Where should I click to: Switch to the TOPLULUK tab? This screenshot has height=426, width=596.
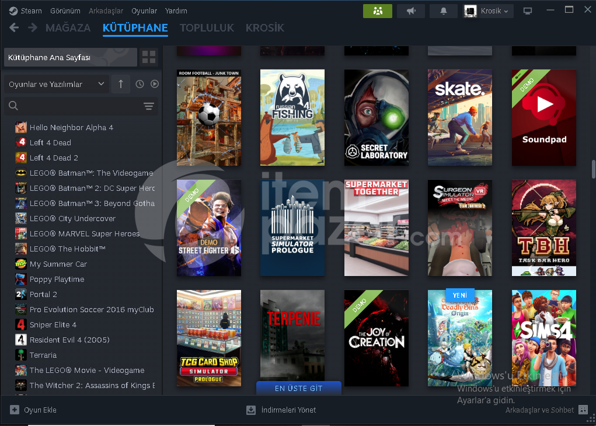[x=207, y=28]
